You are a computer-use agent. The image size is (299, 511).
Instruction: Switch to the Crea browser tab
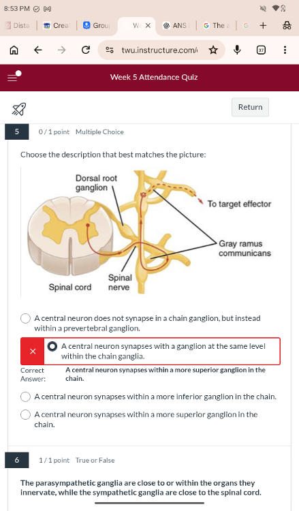57,25
